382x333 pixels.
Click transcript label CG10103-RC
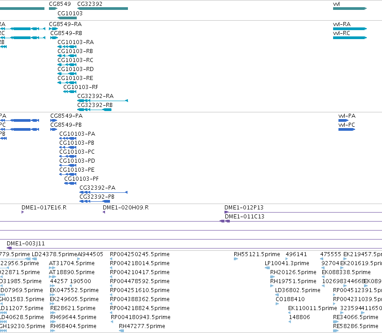75,60
